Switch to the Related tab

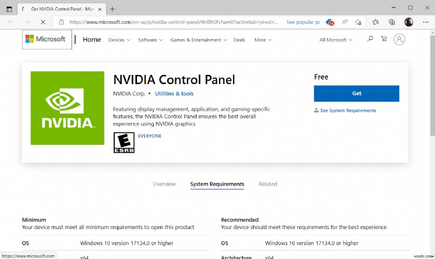point(268,184)
